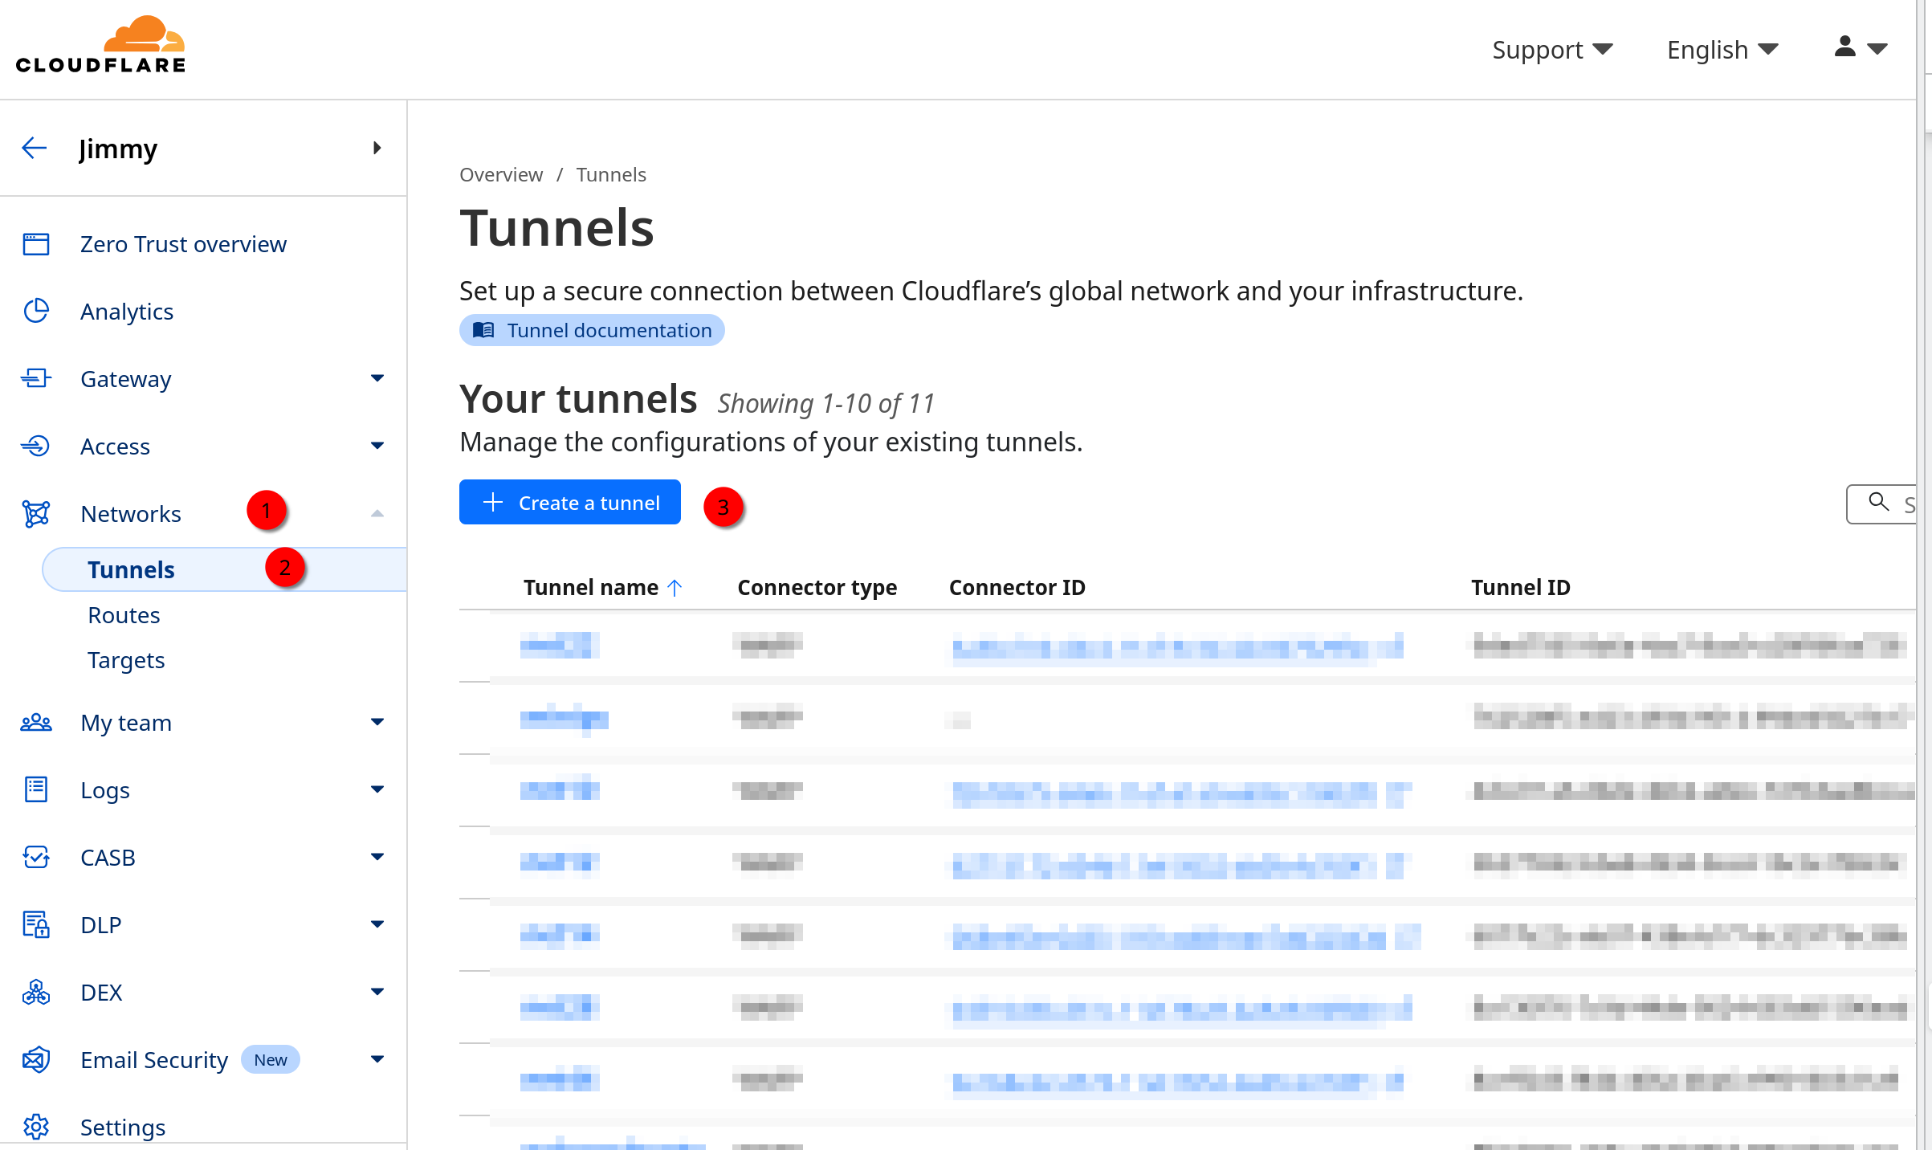Open the Tunnel documentation link
This screenshot has width=1932, height=1150.
click(592, 330)
